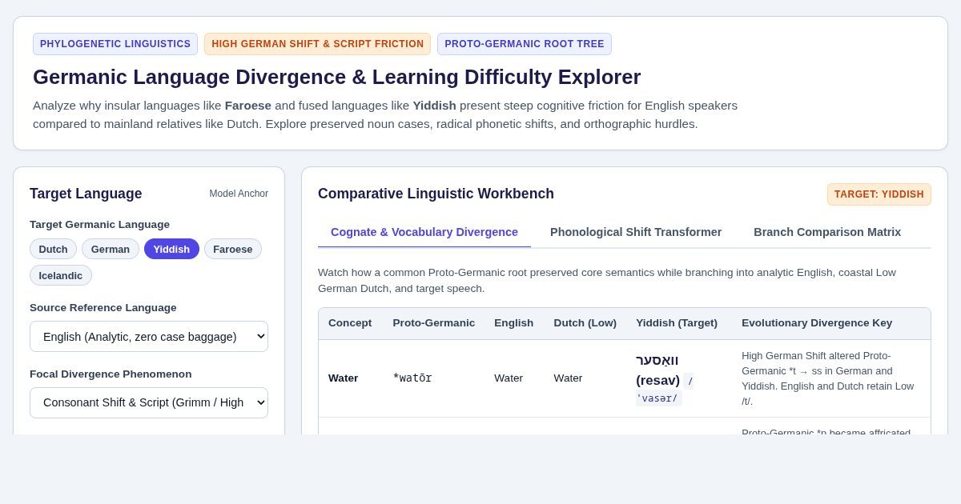
Task: Click the /ˈvasər/ pronunciation chip
Action: tap(665, 390)
